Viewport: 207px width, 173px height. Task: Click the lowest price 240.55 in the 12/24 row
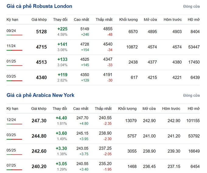(x=105, y=118)
